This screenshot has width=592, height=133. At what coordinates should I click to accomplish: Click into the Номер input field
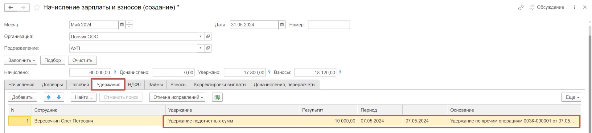[x=329, y=25]
